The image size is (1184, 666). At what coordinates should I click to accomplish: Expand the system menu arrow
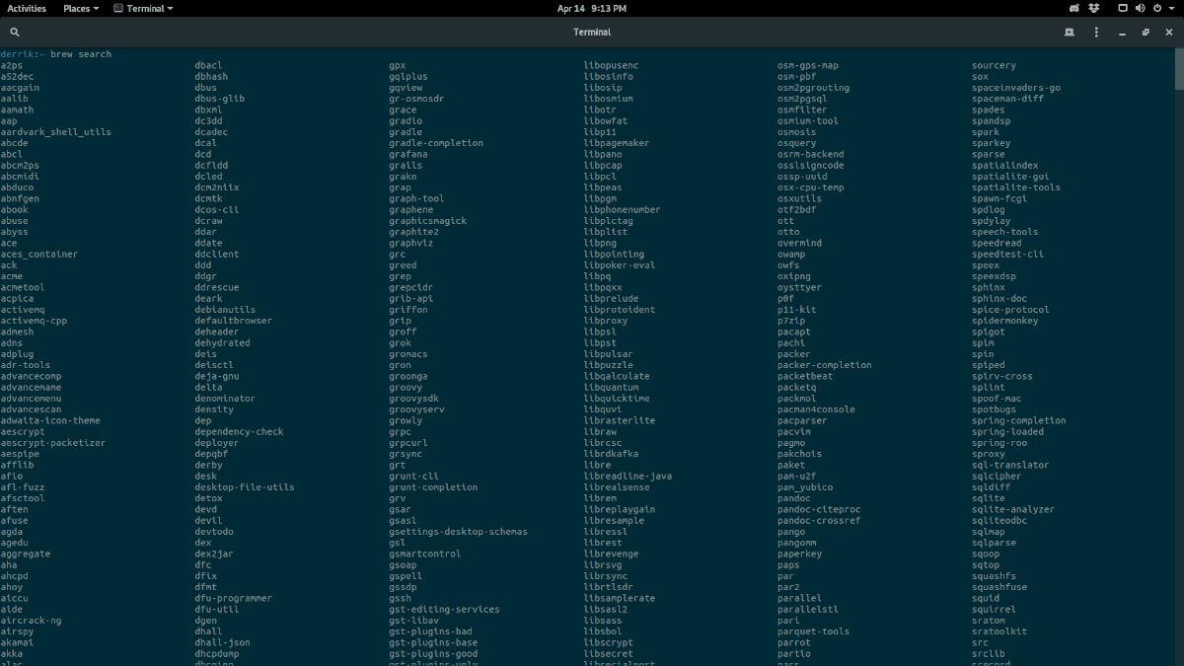1171,8
